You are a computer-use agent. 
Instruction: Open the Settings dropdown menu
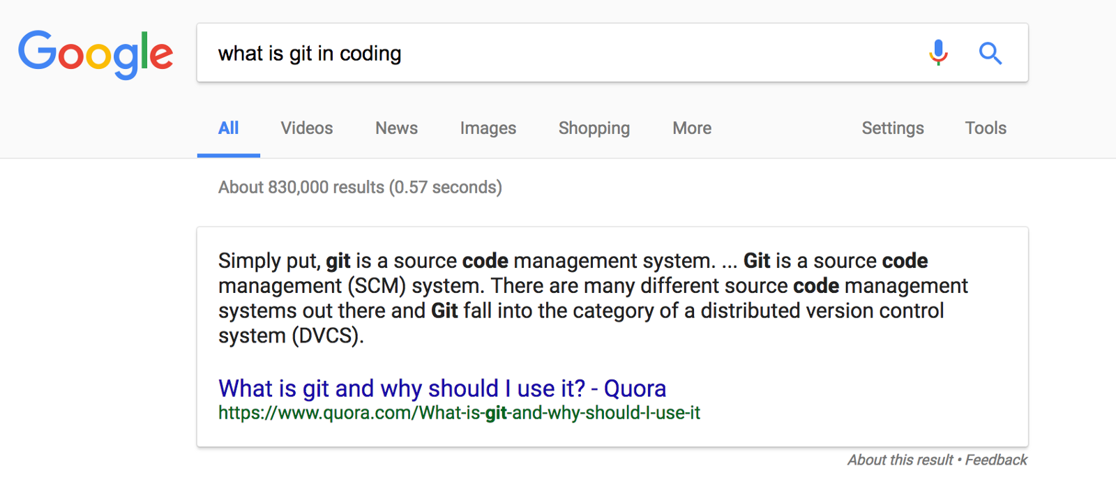pyautogui.click(x=893, y=128)
